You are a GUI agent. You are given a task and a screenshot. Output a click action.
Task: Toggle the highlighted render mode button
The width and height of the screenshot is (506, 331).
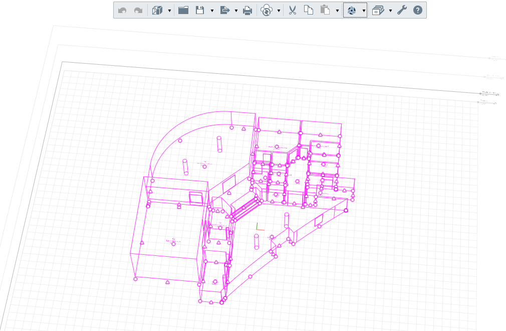[352, 11]
